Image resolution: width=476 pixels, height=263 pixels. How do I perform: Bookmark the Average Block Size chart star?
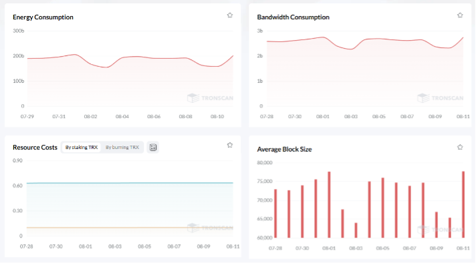(x=460, y=148)
